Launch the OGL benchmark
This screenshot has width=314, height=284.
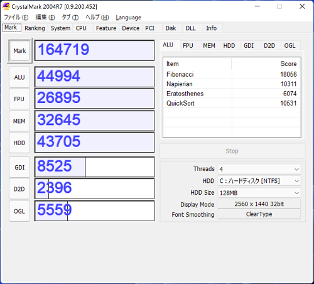[x=19, y=211]
